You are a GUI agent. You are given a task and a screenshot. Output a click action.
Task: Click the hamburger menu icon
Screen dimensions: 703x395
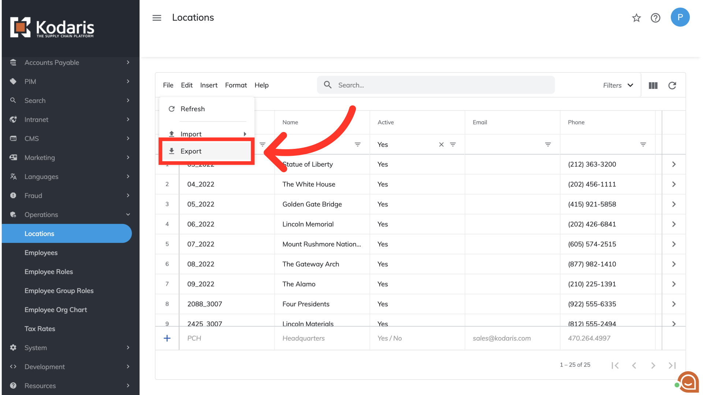[x=157, y=18]
